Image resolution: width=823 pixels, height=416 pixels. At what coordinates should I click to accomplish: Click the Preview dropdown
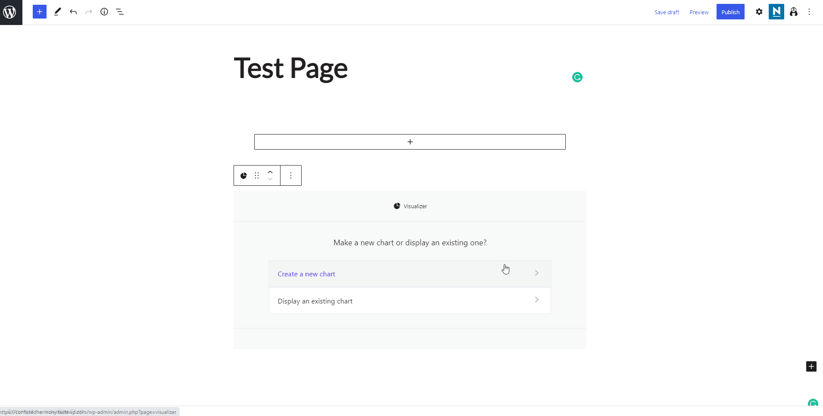pos(699,12)
